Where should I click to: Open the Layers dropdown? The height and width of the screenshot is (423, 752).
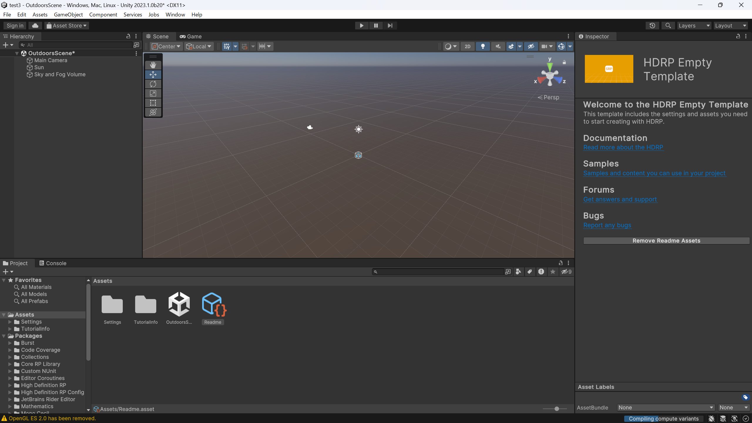pos(694,26)
